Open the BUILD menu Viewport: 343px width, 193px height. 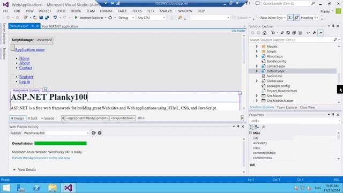tap(61, 11)
